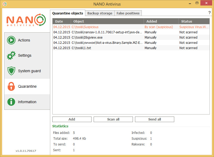The height and width of the screenshot is (157, 214).
Task: Click the Send all button
Action: [155, 119]
